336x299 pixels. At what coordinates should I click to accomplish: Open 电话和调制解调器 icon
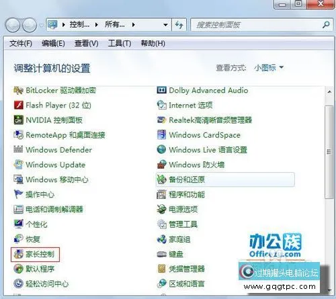(x=18, y=209)
